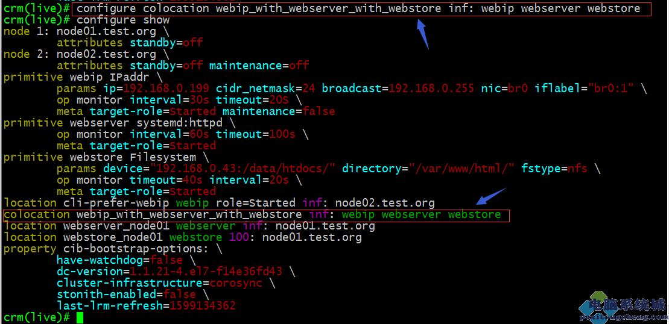Viewport: 669px width, 324px height.
Task: Click the NFS device path 192.168.0.43:/data/htdocs/
Action: click(243, 169)
